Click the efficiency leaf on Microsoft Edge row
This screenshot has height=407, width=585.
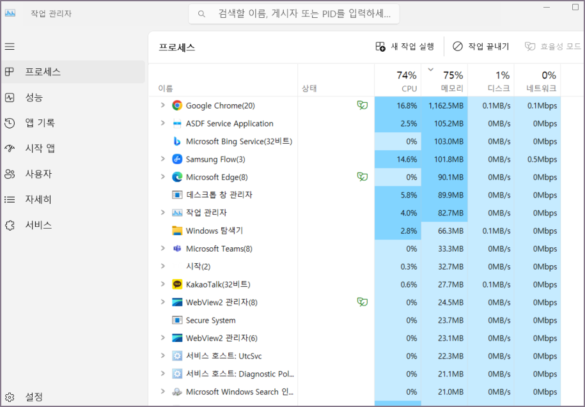[x=363, y=177]
